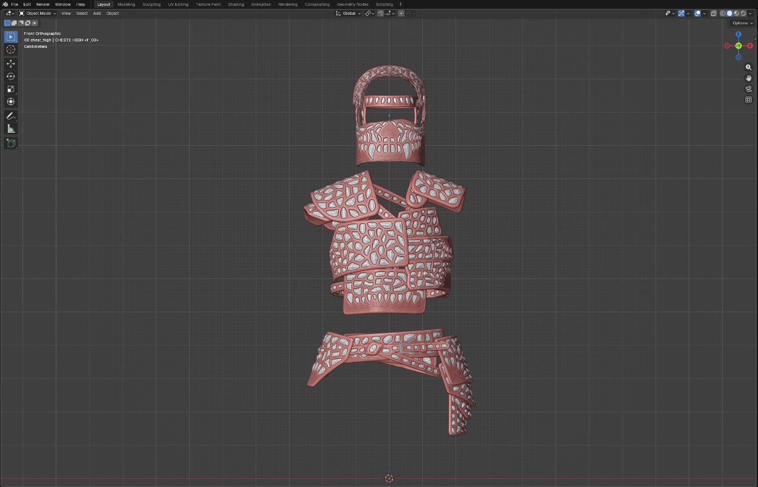Select the Annotate pencil tool
Image resolution: width=758 pixels, height=487 pixels.
[11, 116]
